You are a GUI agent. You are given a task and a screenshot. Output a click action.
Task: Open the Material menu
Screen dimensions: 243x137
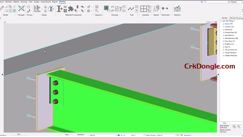click(x=16, y=2)
